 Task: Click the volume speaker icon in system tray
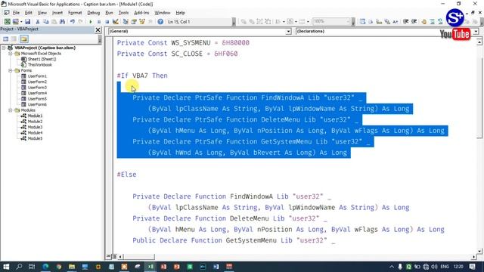tap(434, 267)
